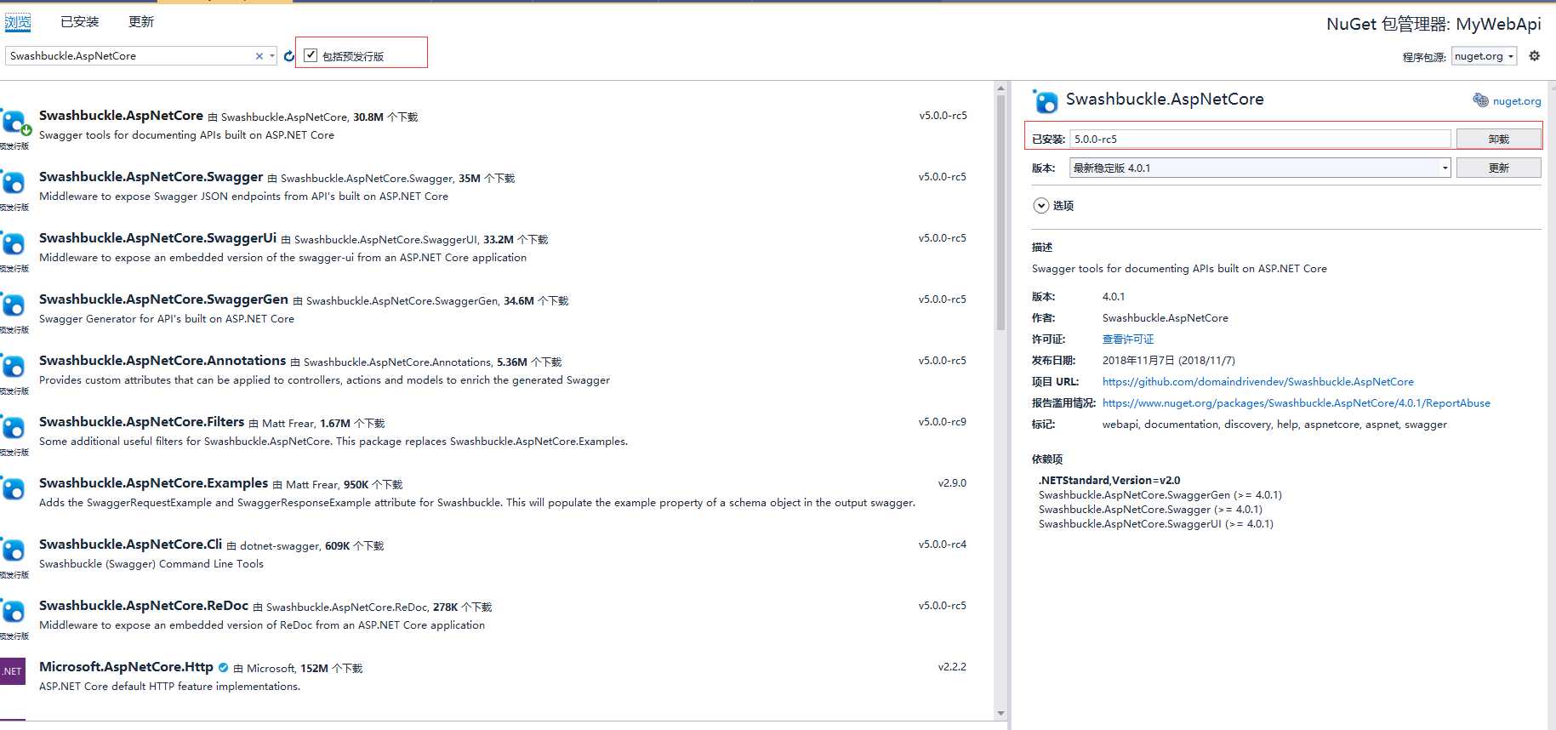
Task: Select the Swashbuckle.AspNetCore.Examples package title
Action: (153, 482)
